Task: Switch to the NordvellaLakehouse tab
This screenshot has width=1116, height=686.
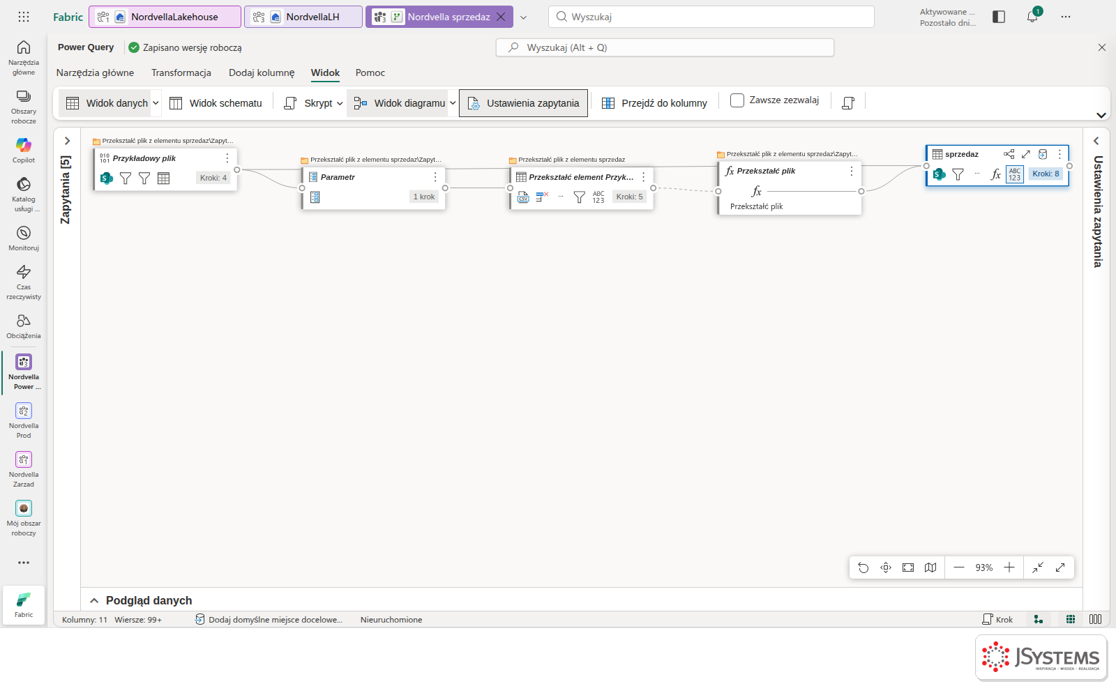Action: [165, 17]
